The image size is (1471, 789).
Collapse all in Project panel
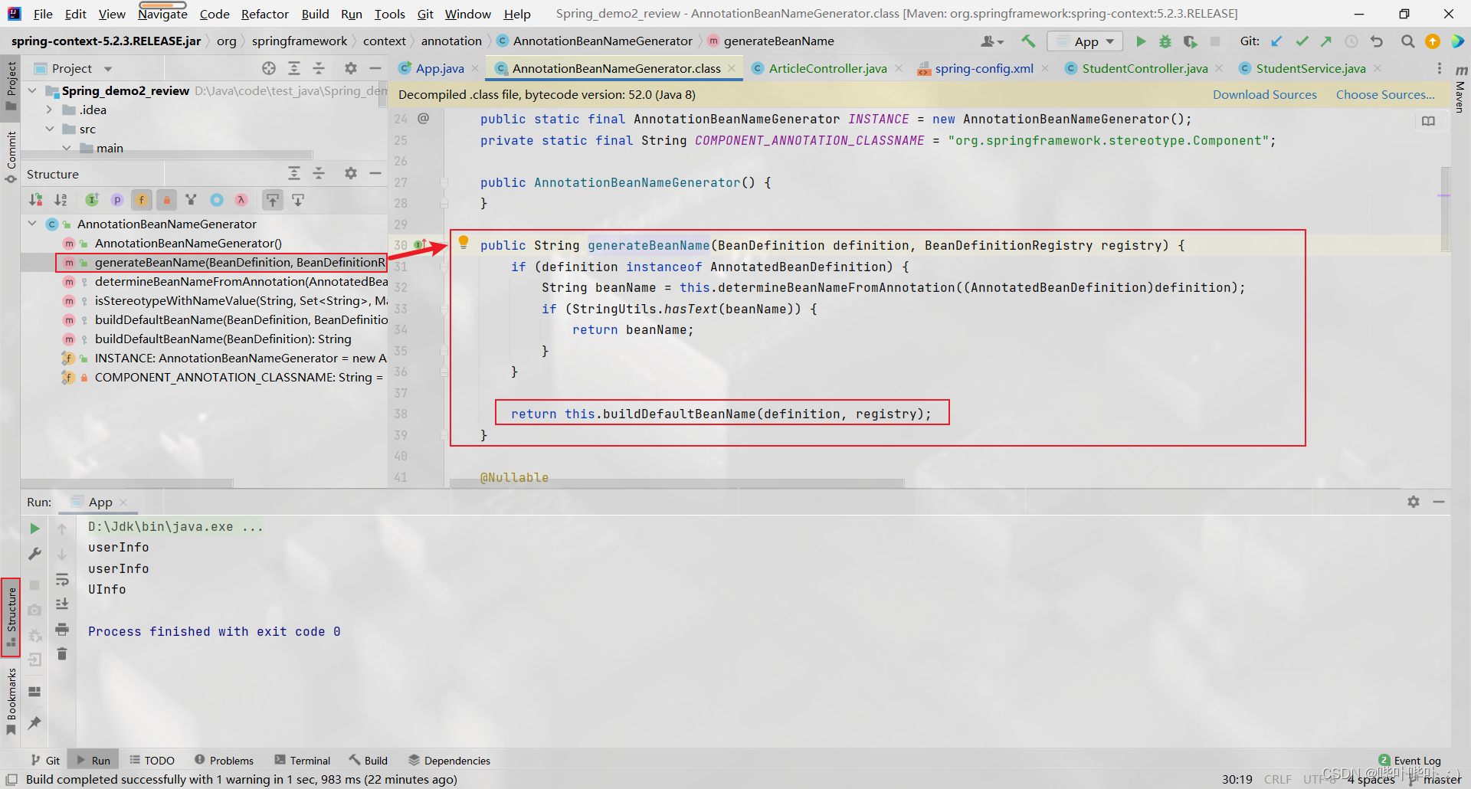(x=319, y=68)
